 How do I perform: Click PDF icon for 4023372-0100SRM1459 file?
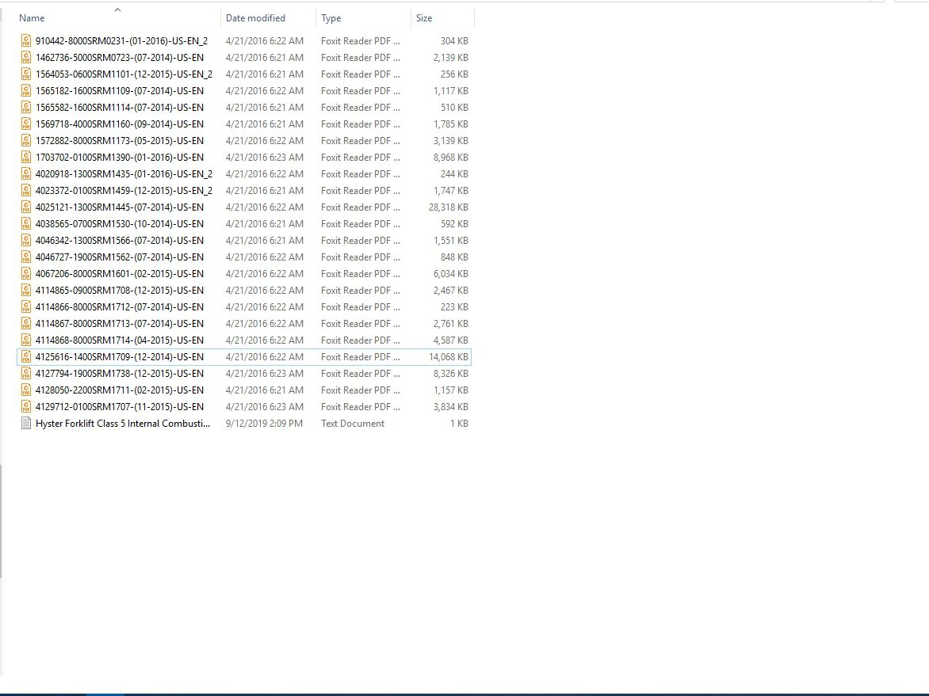(x=26, y=190)
